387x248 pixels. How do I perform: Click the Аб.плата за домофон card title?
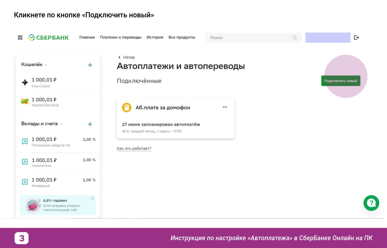pyautogui.click(x=163, y=107)
